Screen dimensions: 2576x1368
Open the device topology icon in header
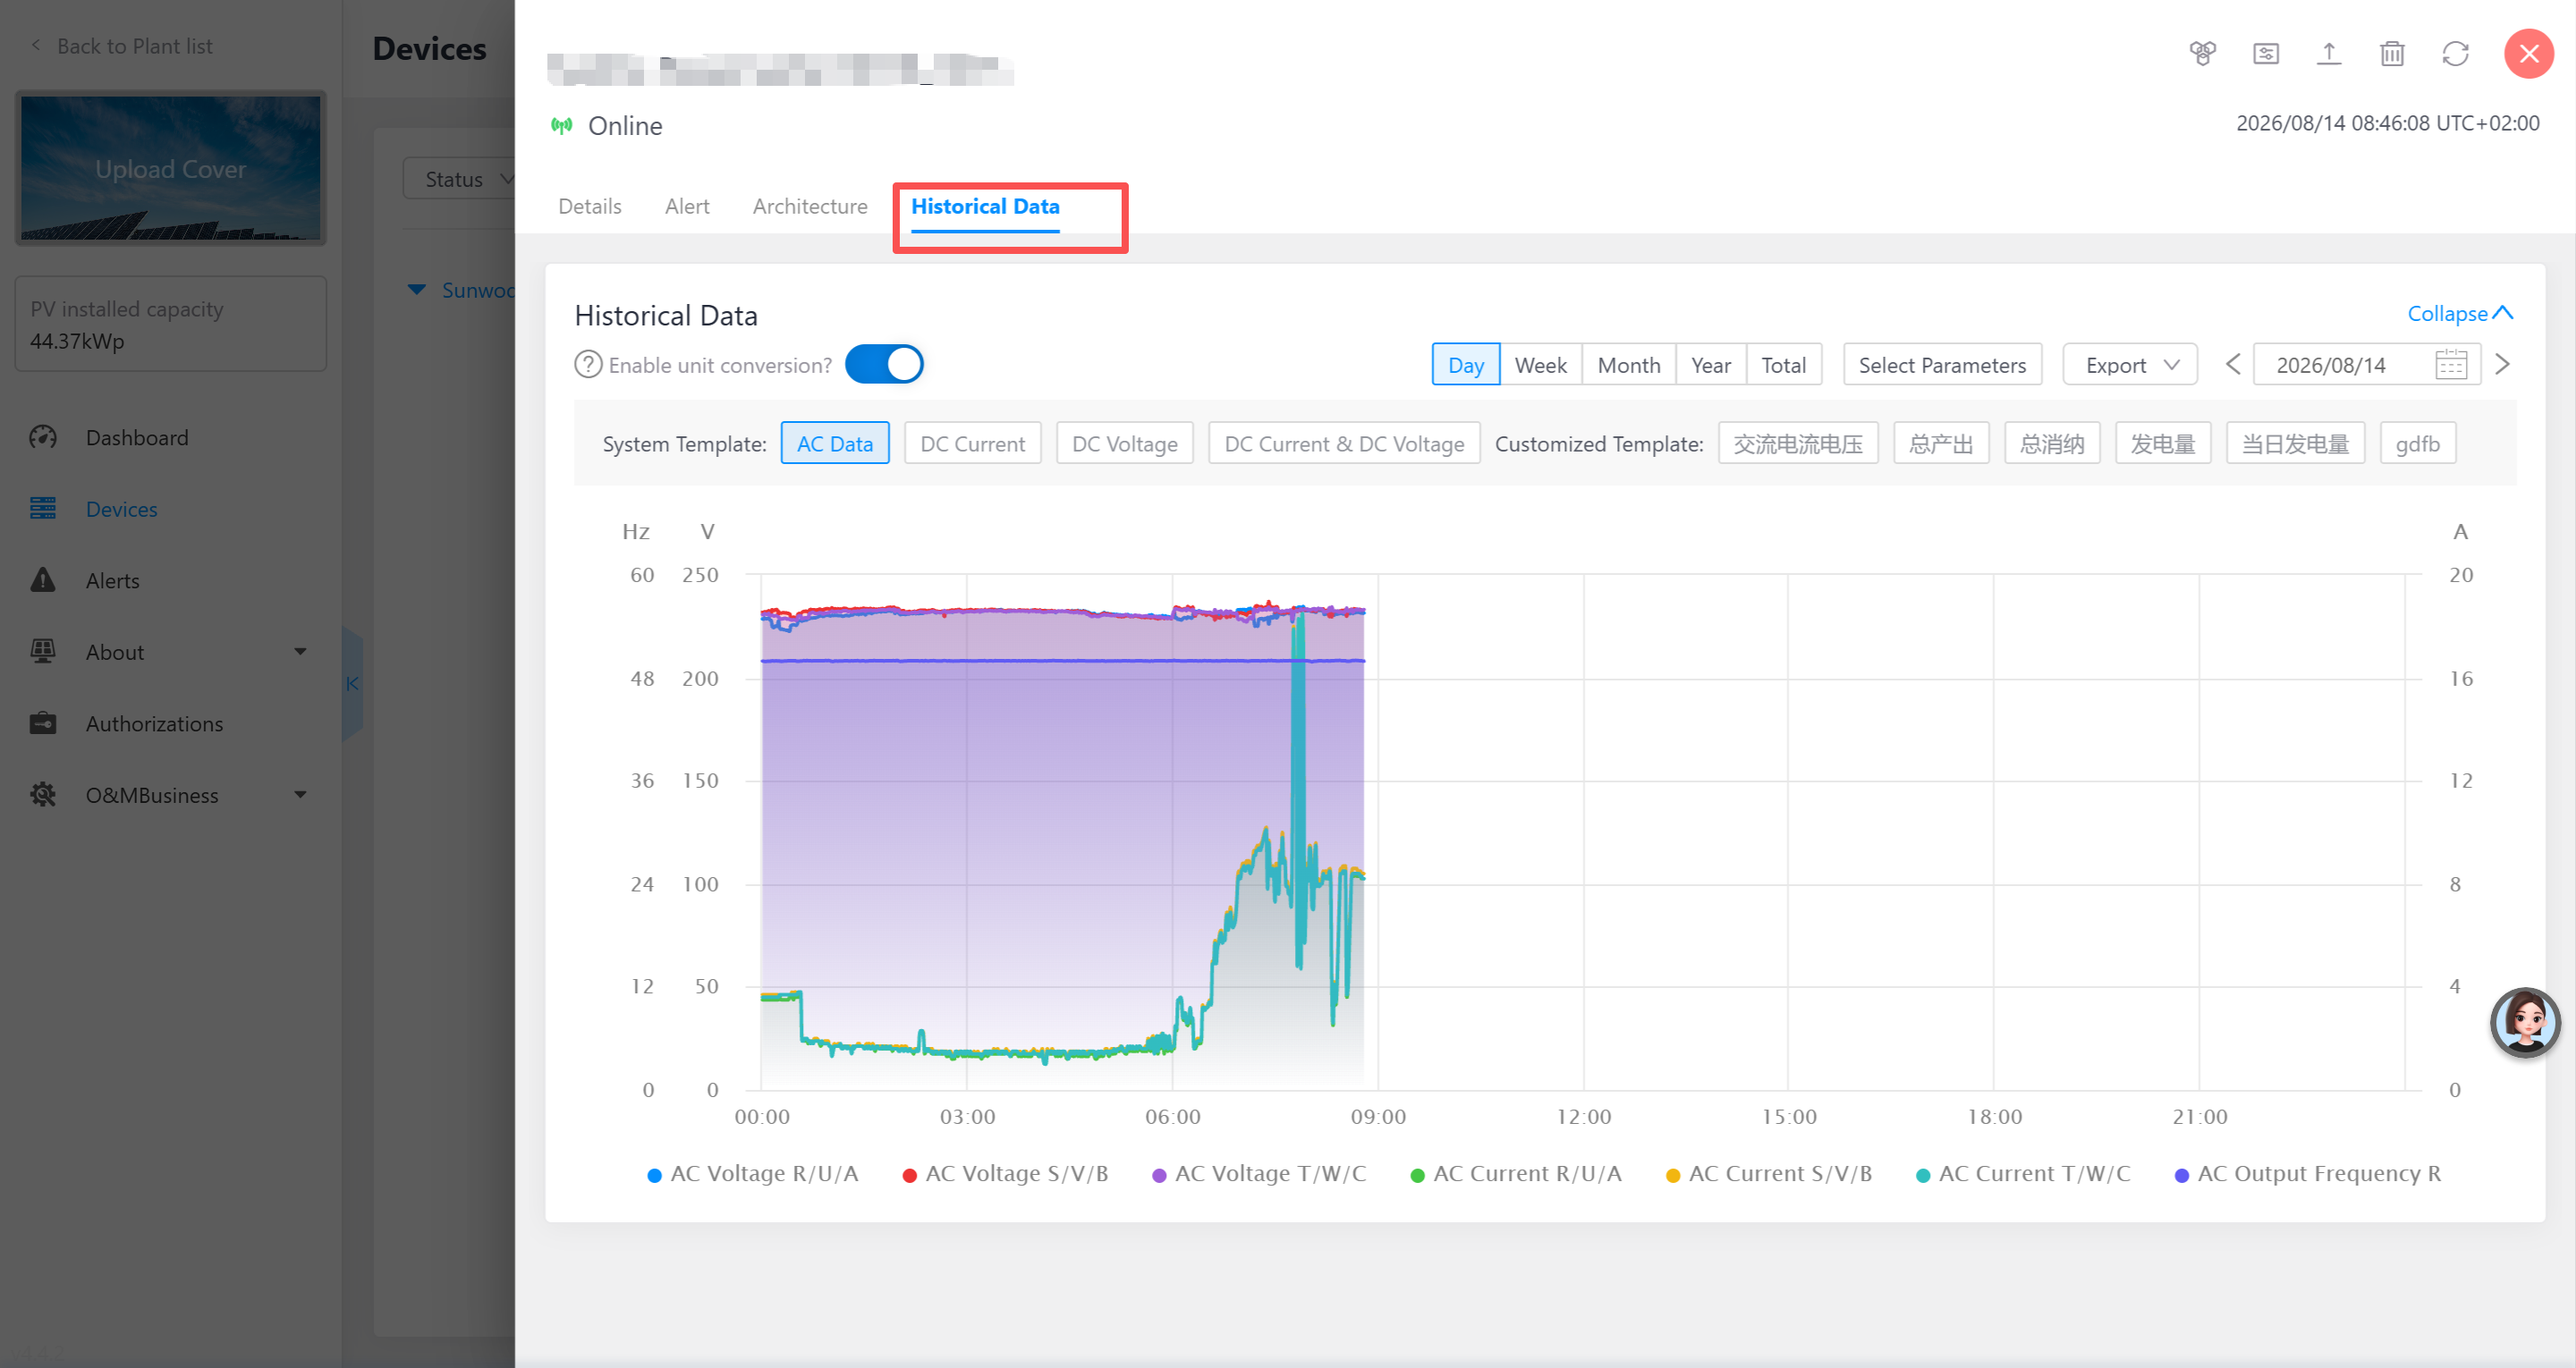point(2202,53)
